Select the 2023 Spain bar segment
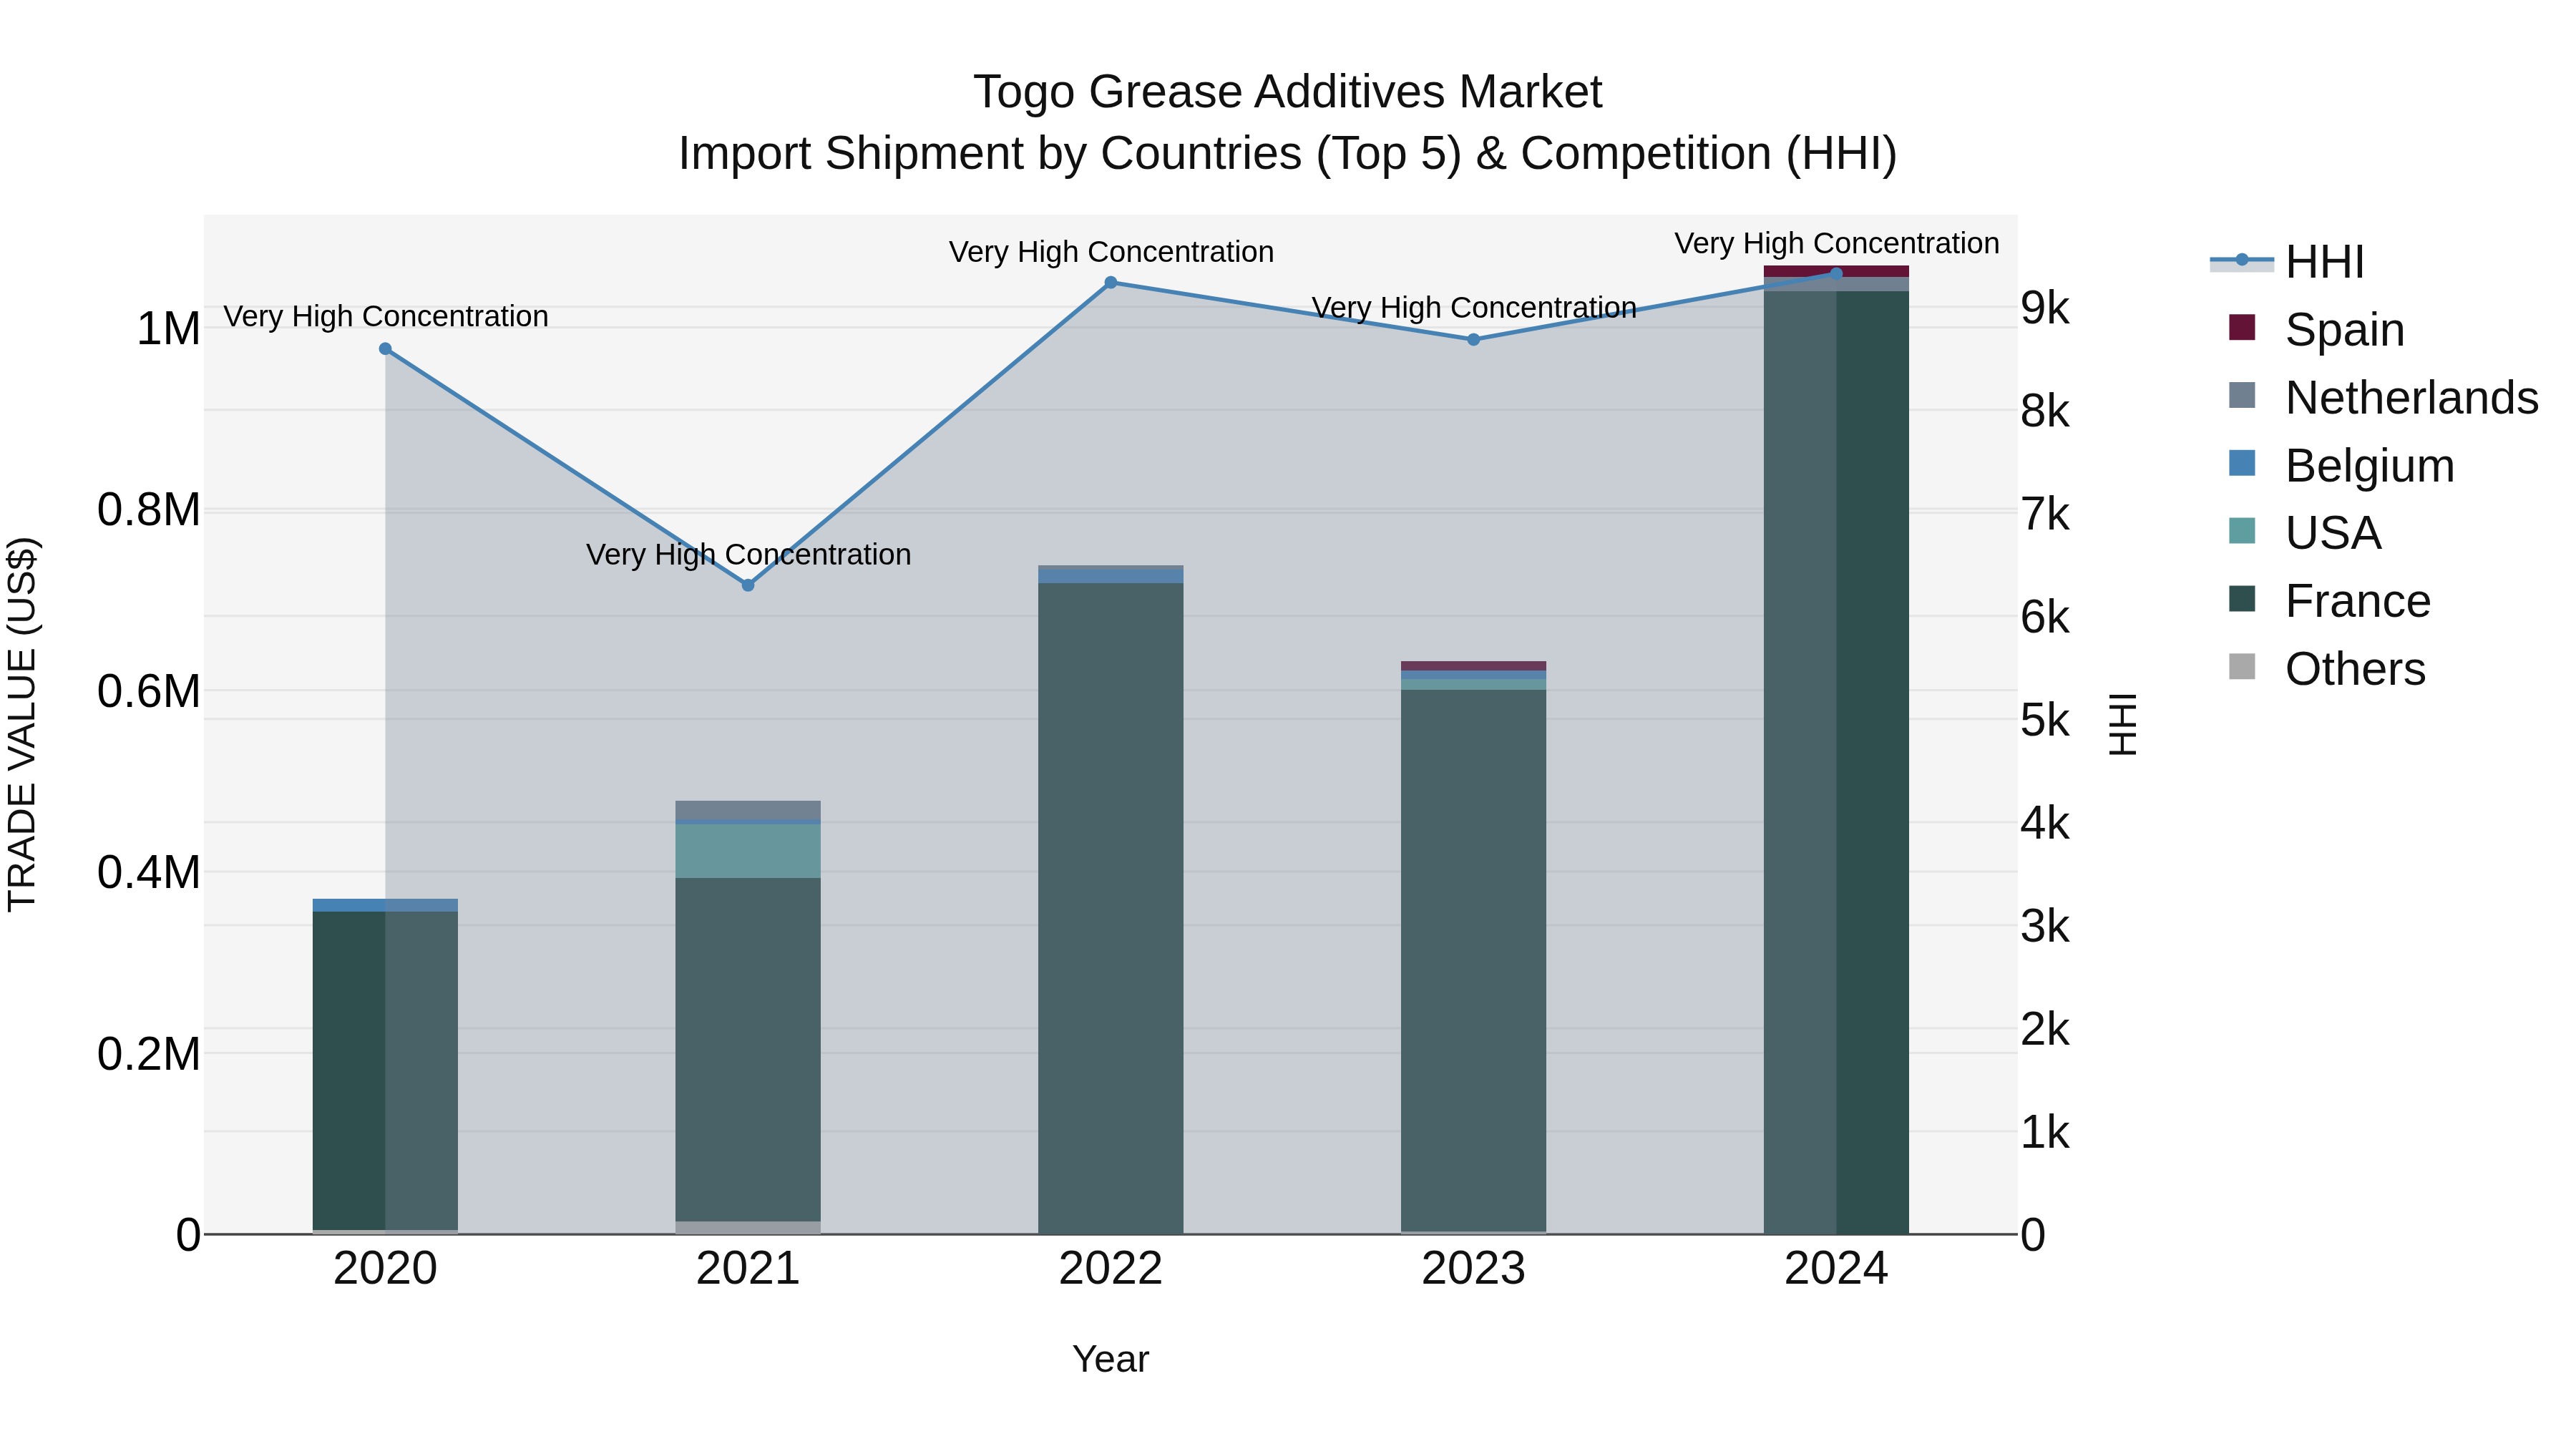 coord(1473,666)
